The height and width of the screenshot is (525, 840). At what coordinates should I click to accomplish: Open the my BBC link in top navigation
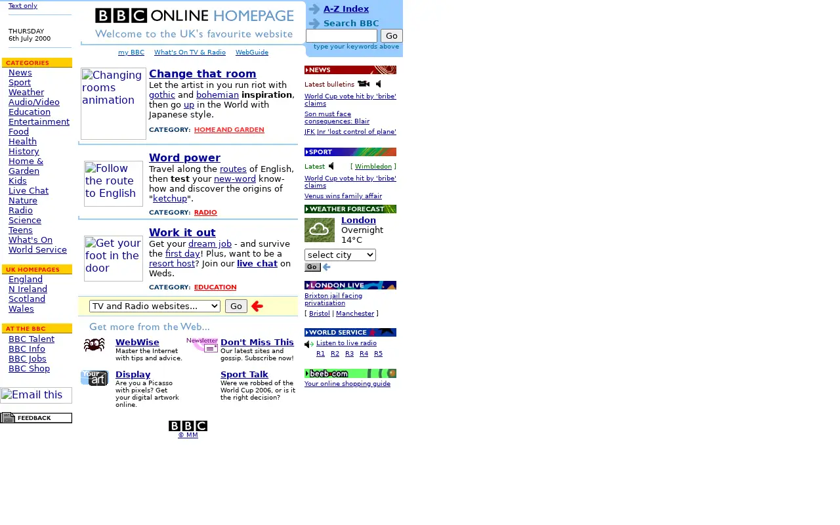(131, 52)
